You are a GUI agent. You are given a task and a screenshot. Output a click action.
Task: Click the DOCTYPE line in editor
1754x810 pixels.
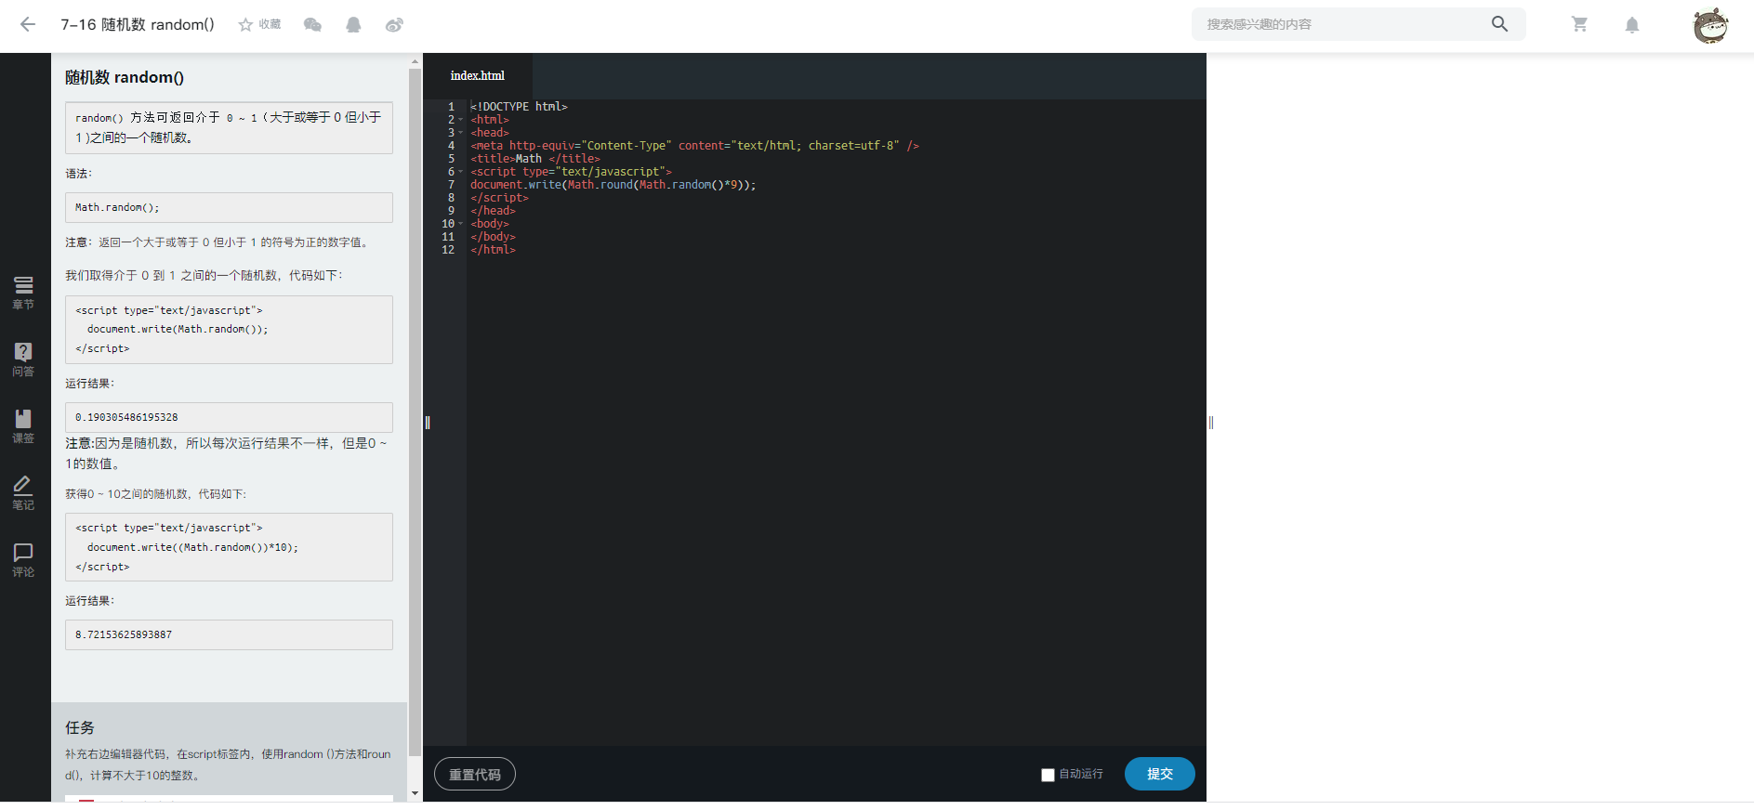519,107
